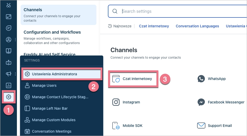Viewport: 247px width, 136px height.
Task: Select the Channels settings category
Action: tap(58, 15)
